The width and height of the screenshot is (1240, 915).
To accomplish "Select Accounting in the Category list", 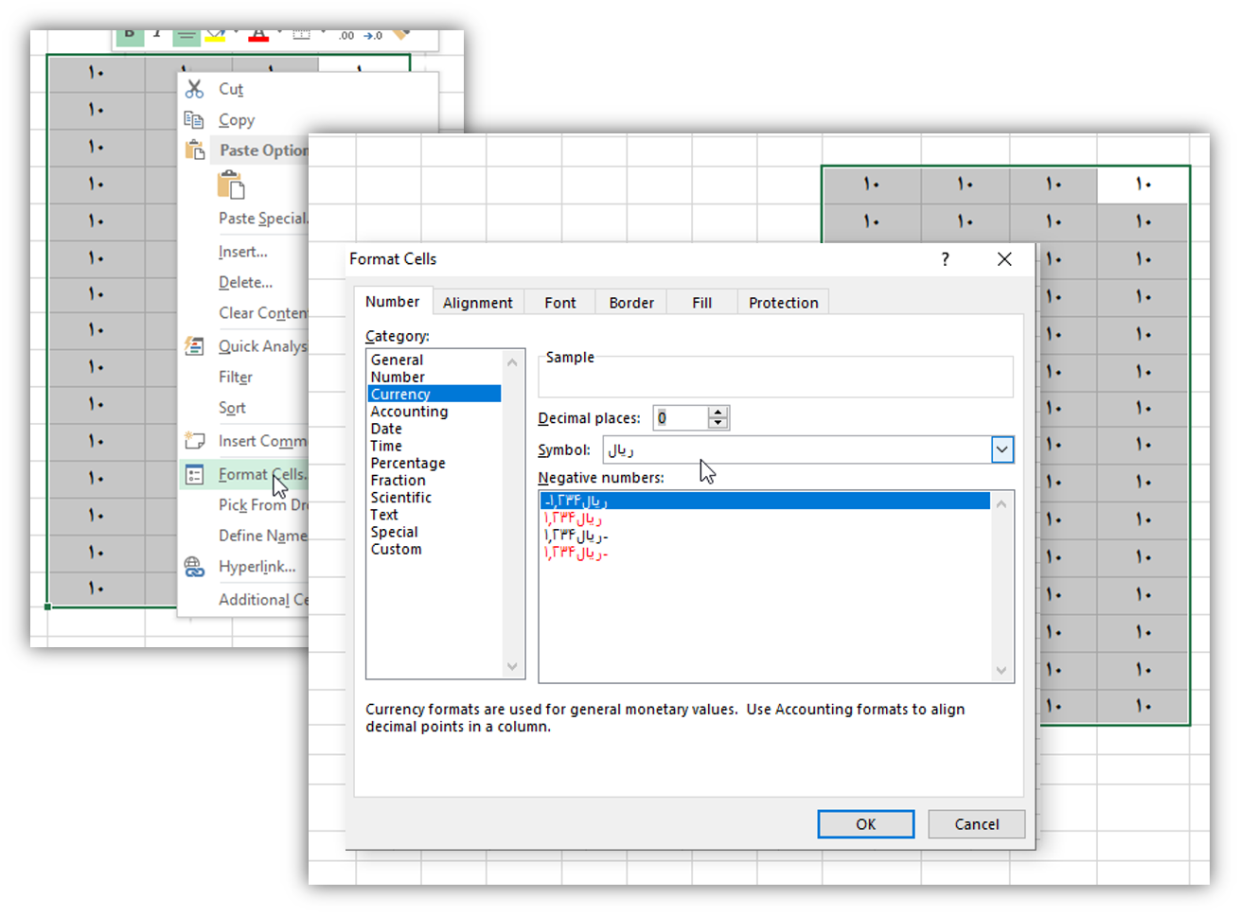I will (409, 412).
